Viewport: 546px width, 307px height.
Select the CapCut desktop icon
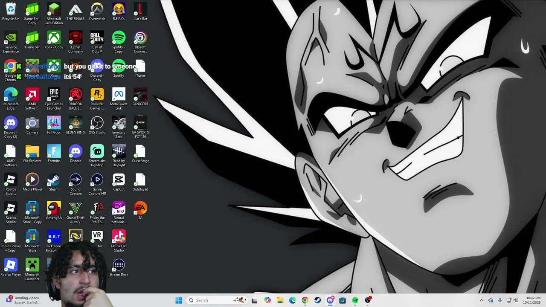click(x=119, y=182)
